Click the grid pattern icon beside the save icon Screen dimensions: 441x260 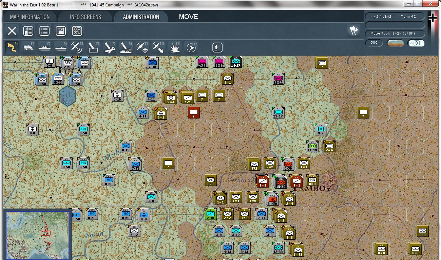tap(77, 31)
